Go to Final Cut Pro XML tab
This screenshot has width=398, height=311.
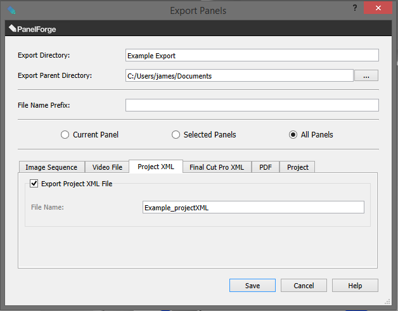click(217, 167)
